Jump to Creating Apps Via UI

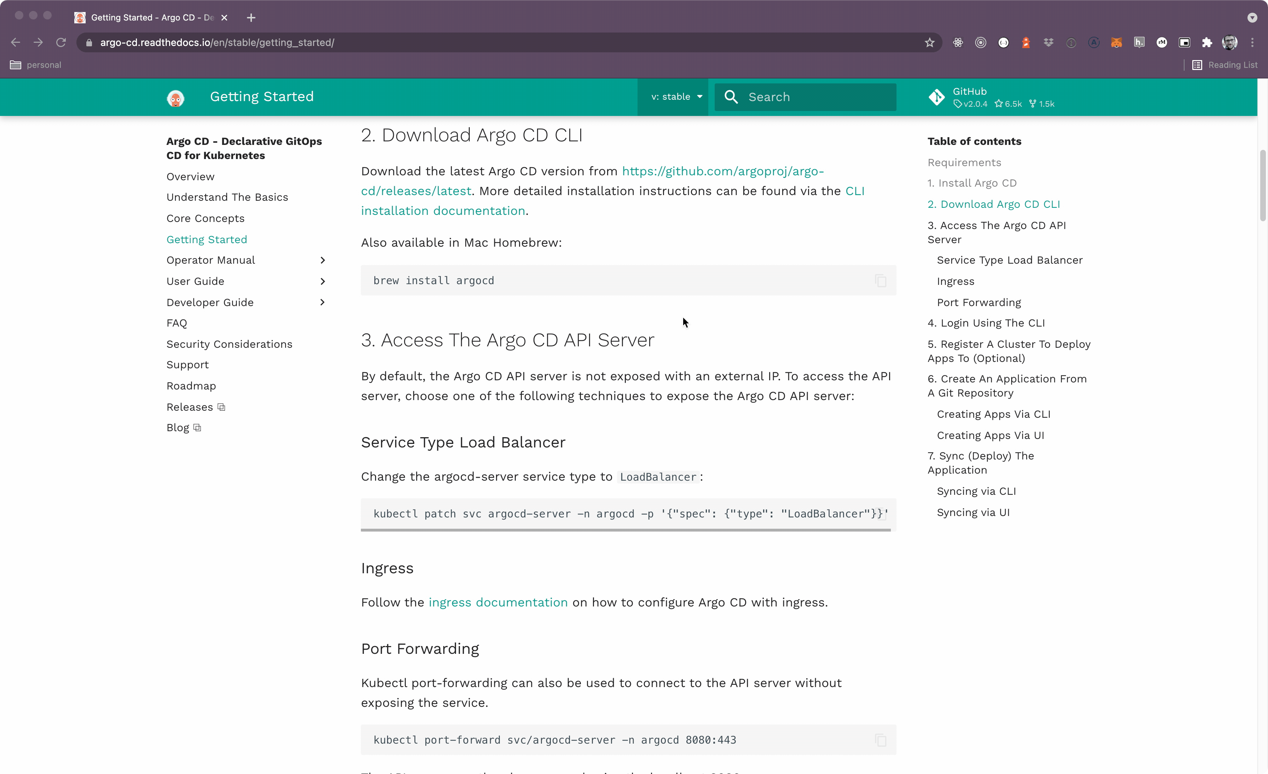click(990, 435)
